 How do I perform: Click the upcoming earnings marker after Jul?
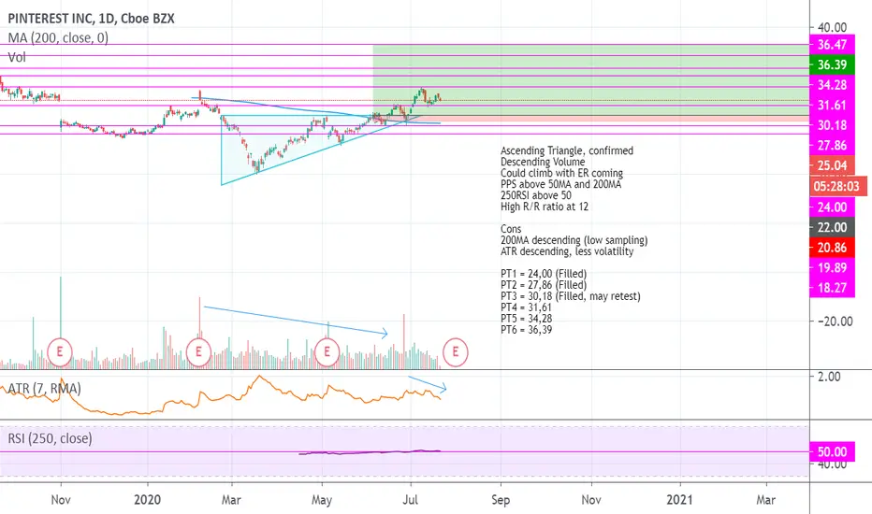456,351
